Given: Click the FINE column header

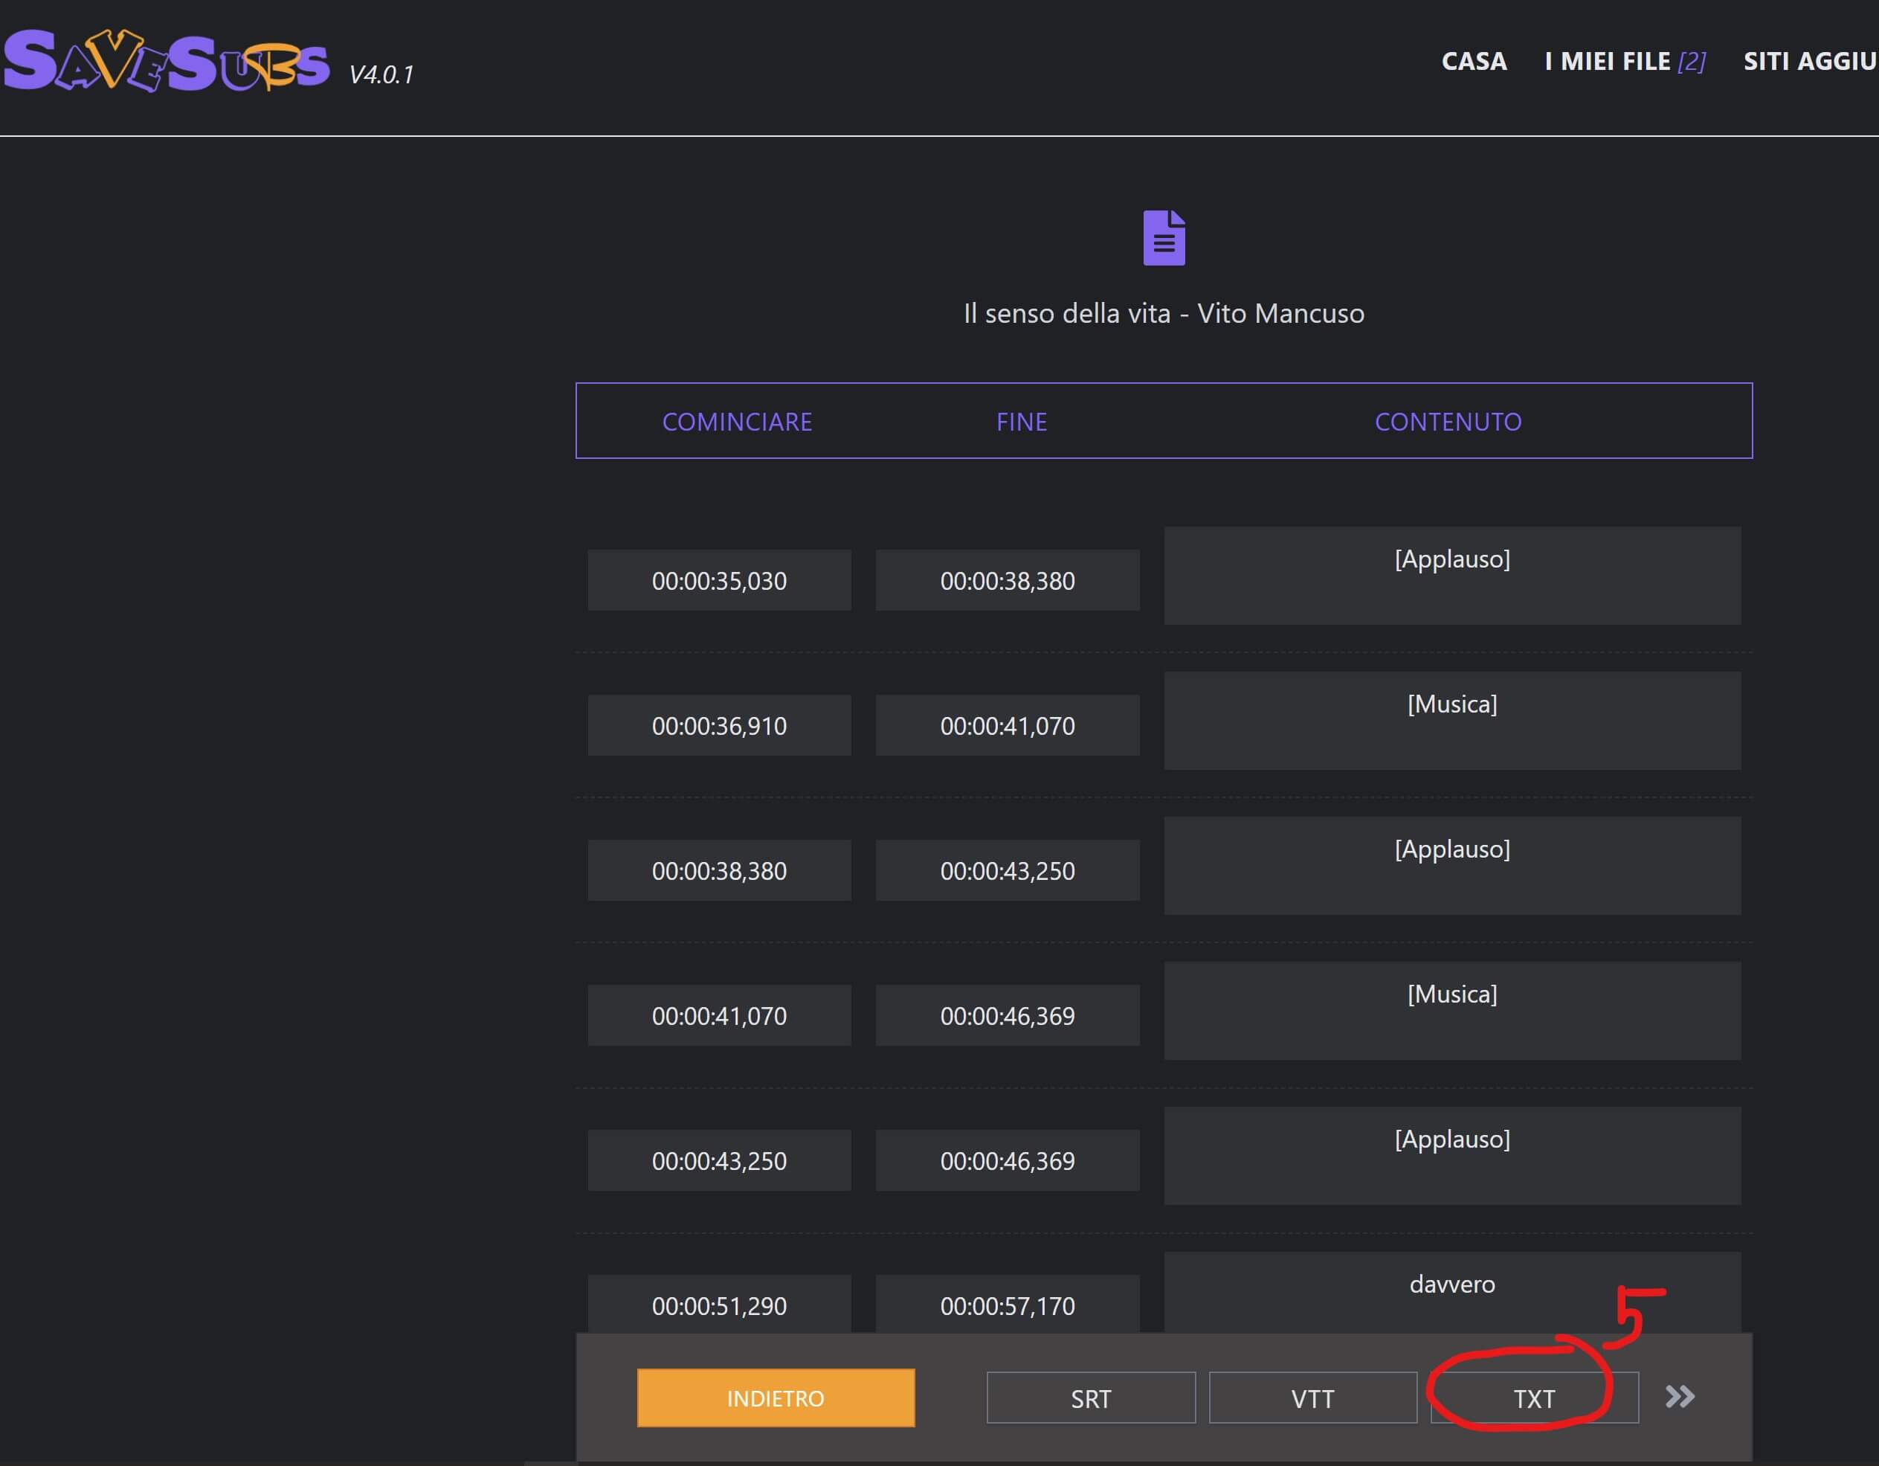Looking at the screenshot, I should [1021, 422].
